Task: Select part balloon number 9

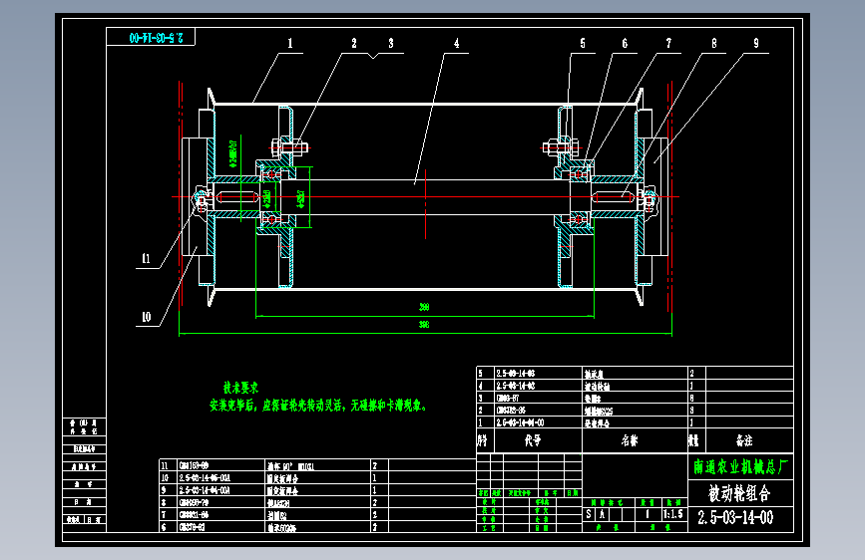Action: [756, 44]
